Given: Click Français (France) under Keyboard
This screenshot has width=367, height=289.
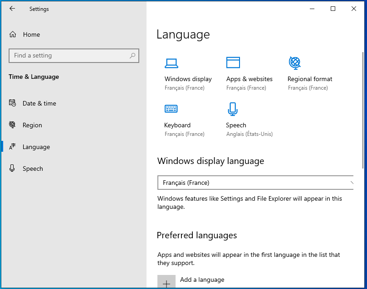Looking at the screenshot, I should 185,134.
